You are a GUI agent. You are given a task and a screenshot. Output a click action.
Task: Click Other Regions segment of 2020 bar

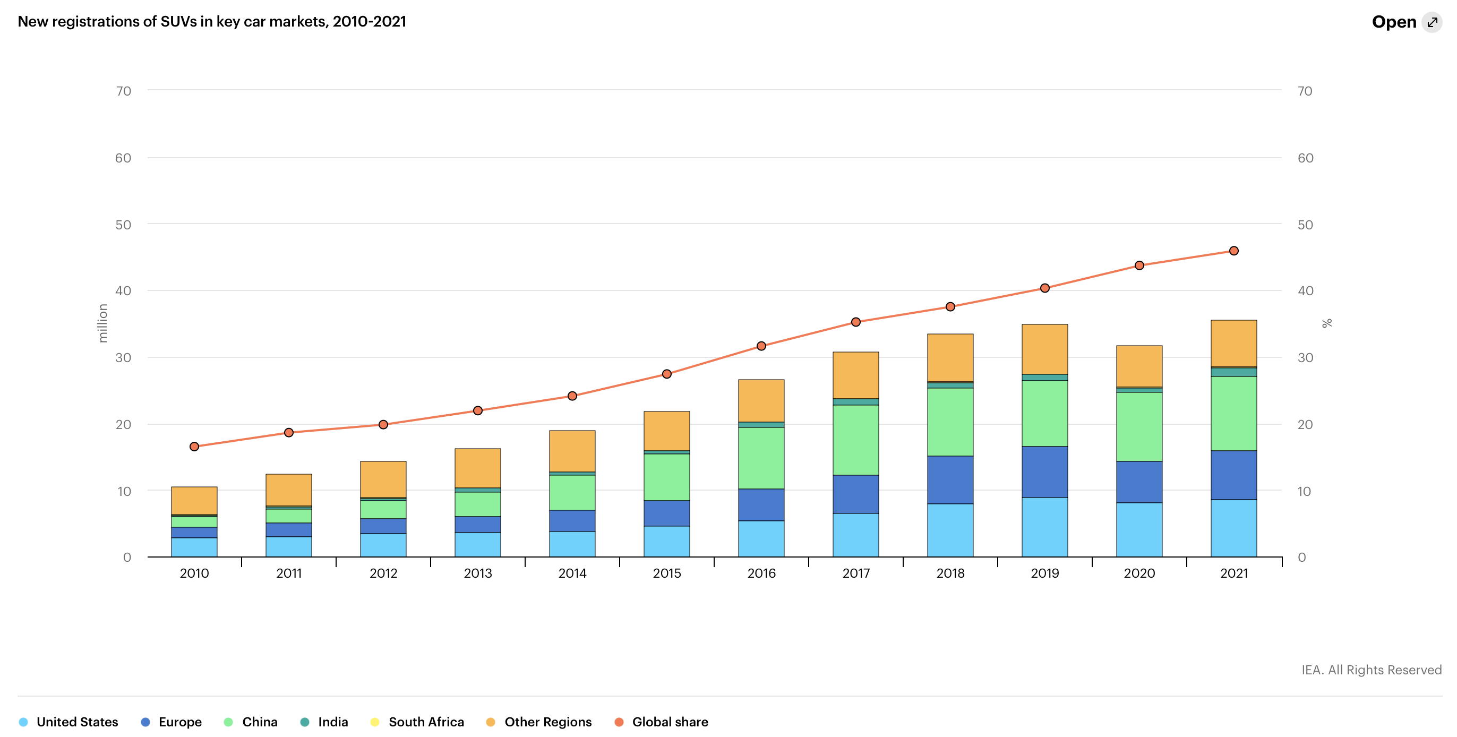[x=1139, y=366]
